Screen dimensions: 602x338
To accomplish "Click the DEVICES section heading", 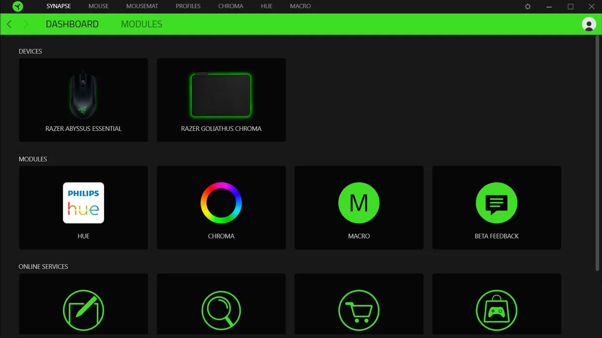I will [30, 51].
